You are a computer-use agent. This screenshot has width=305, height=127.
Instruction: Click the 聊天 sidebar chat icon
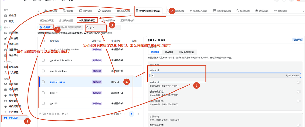tap(6, 21)
